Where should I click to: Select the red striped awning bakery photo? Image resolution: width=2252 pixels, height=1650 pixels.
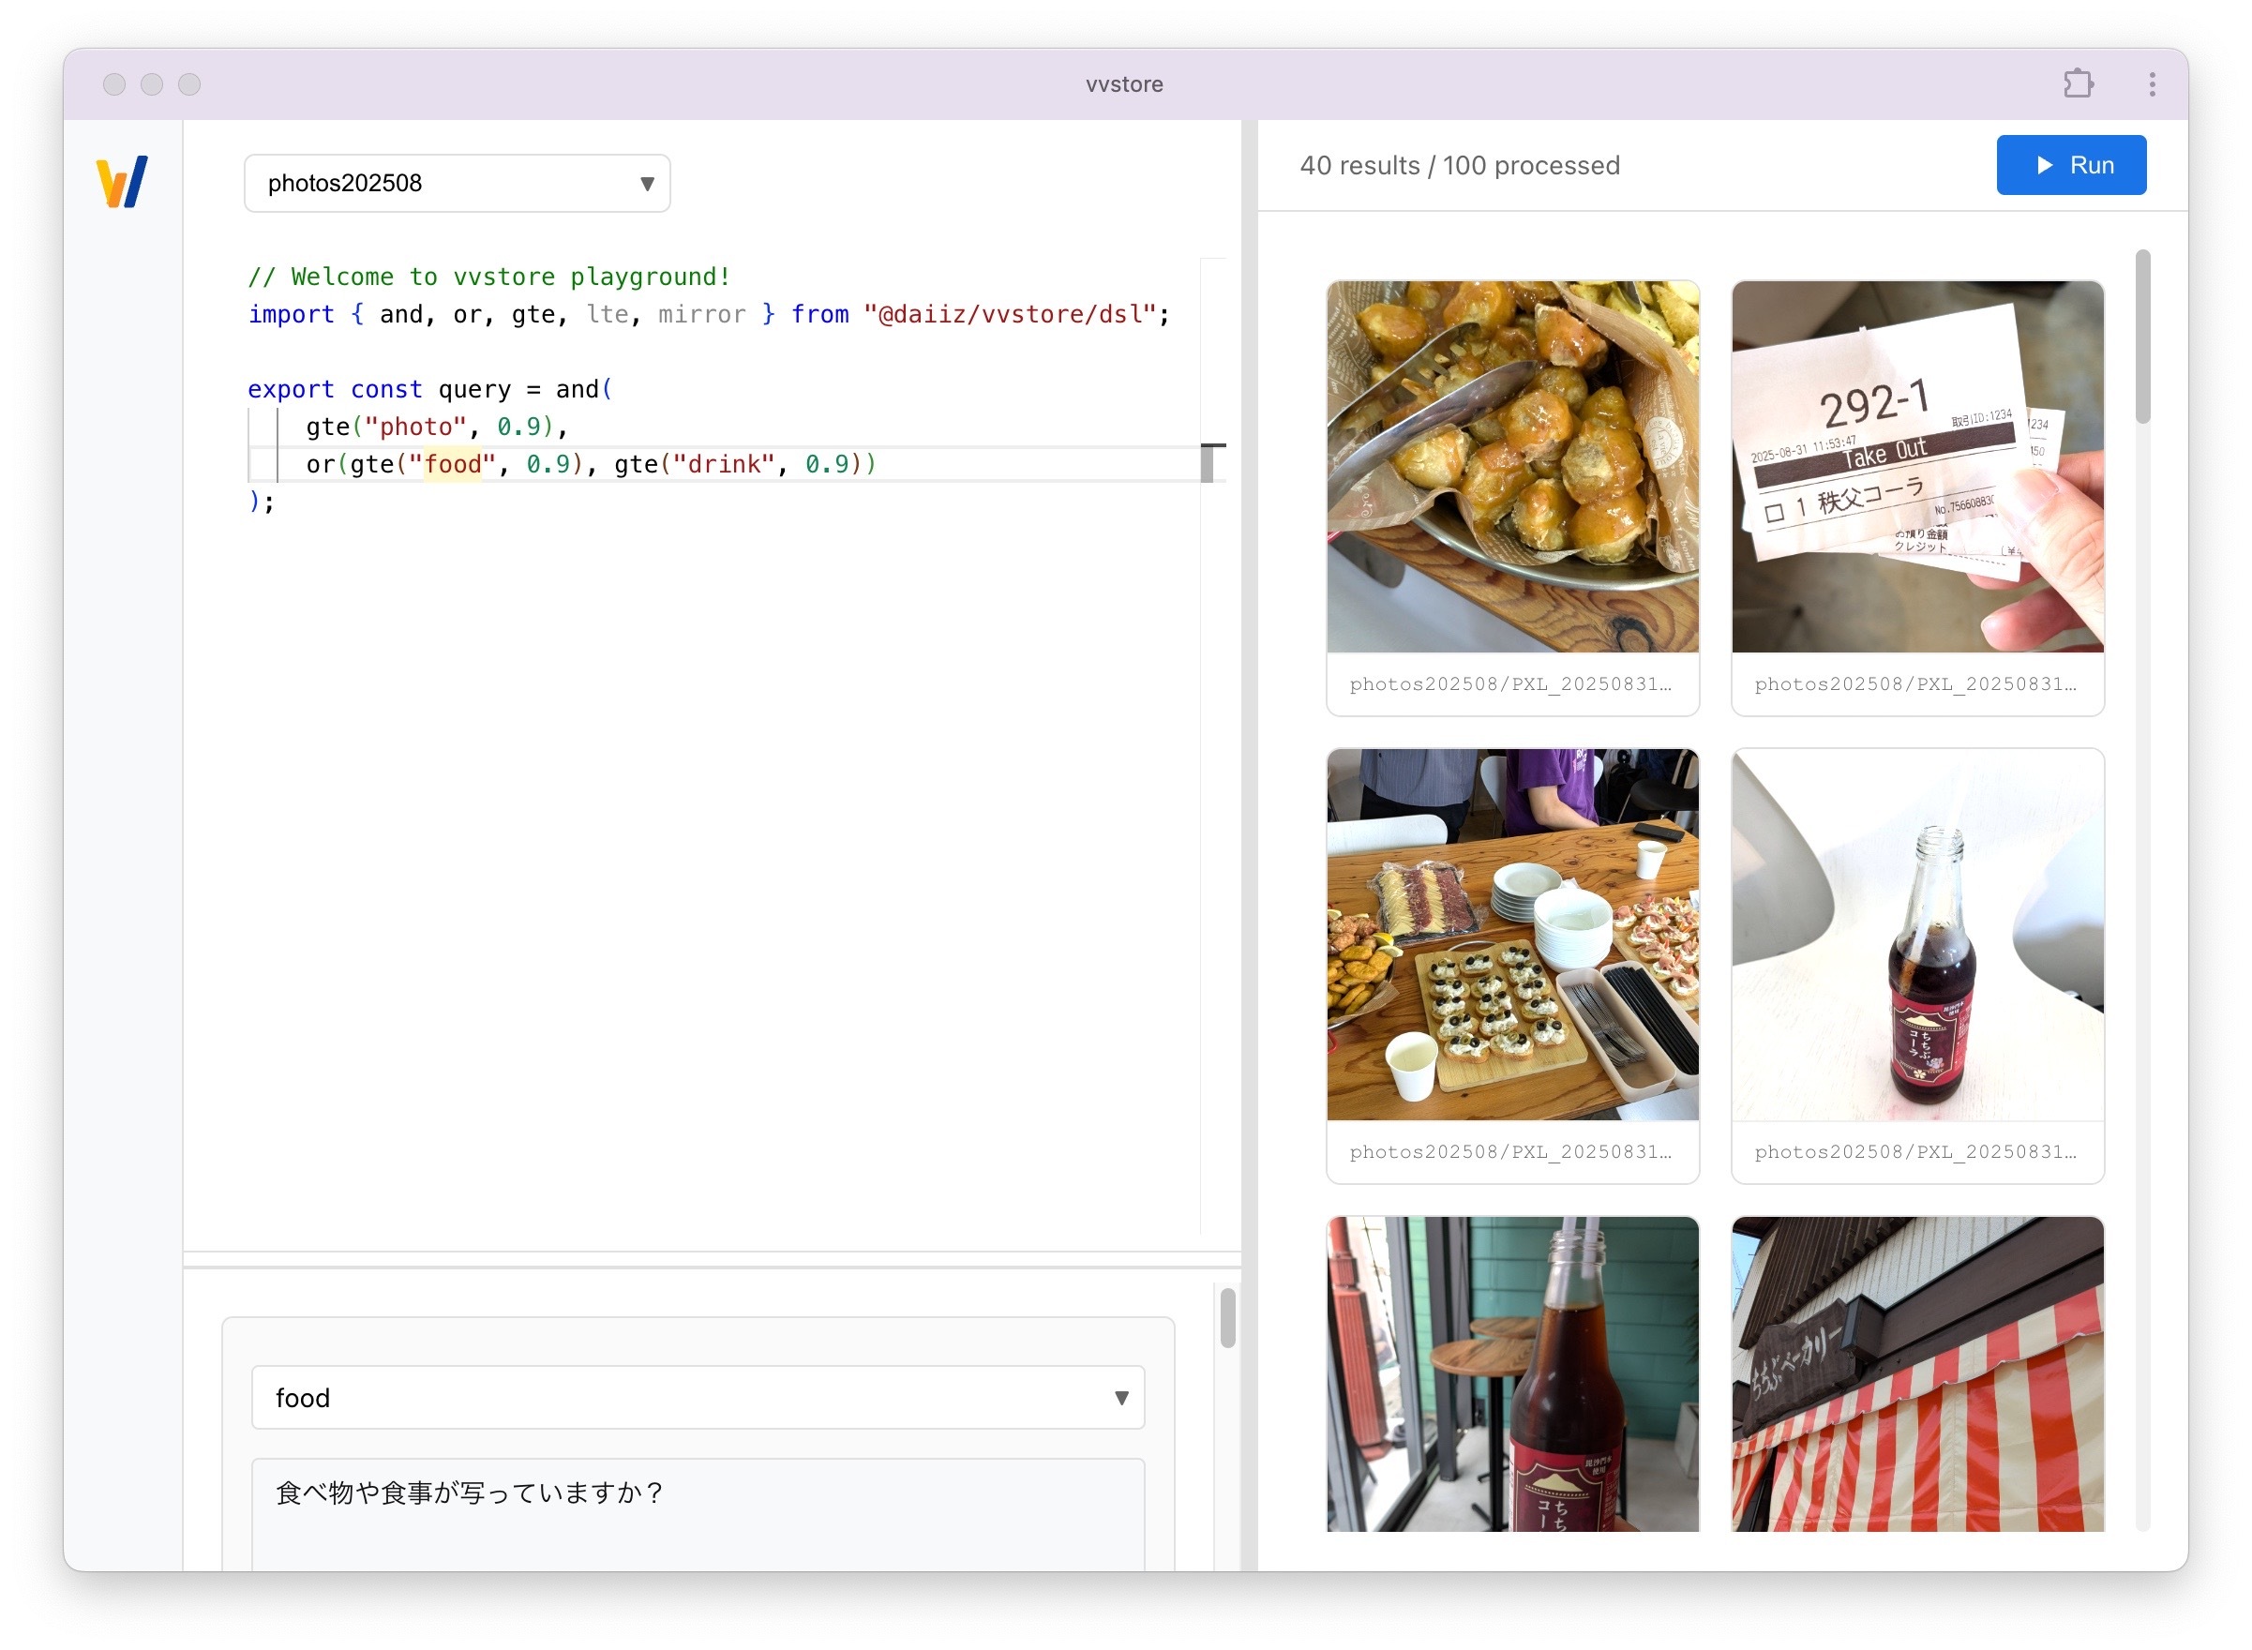coord(1916,1373)
